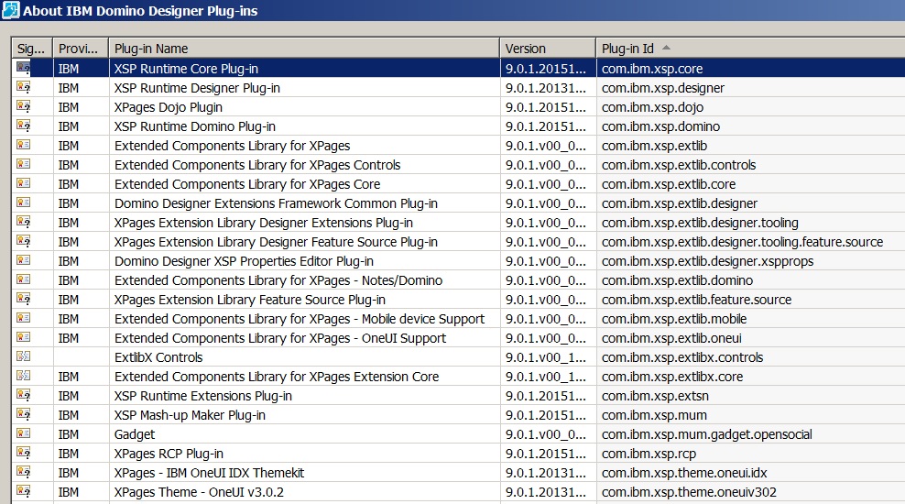Image resolution: width=905 pixels, height=504 pixels.
Task: Click signature icon for XSP Properties Editor row
Action: tap(23, 260)
